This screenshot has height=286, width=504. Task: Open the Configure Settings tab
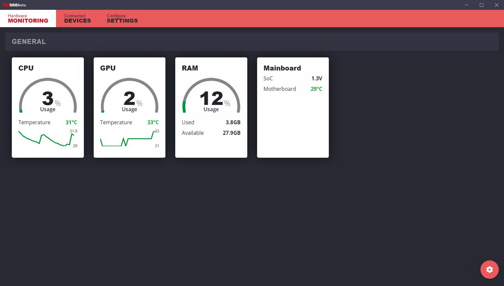[122, 19]
